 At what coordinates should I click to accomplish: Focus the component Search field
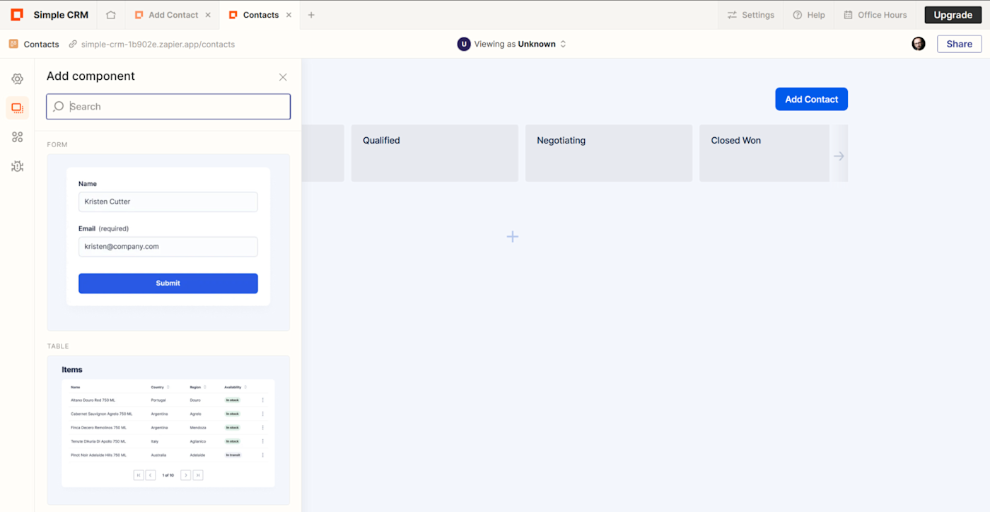point(168,107)
